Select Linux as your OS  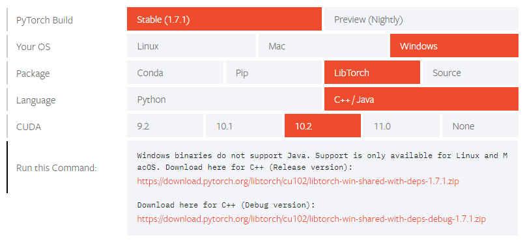point(192,46)
